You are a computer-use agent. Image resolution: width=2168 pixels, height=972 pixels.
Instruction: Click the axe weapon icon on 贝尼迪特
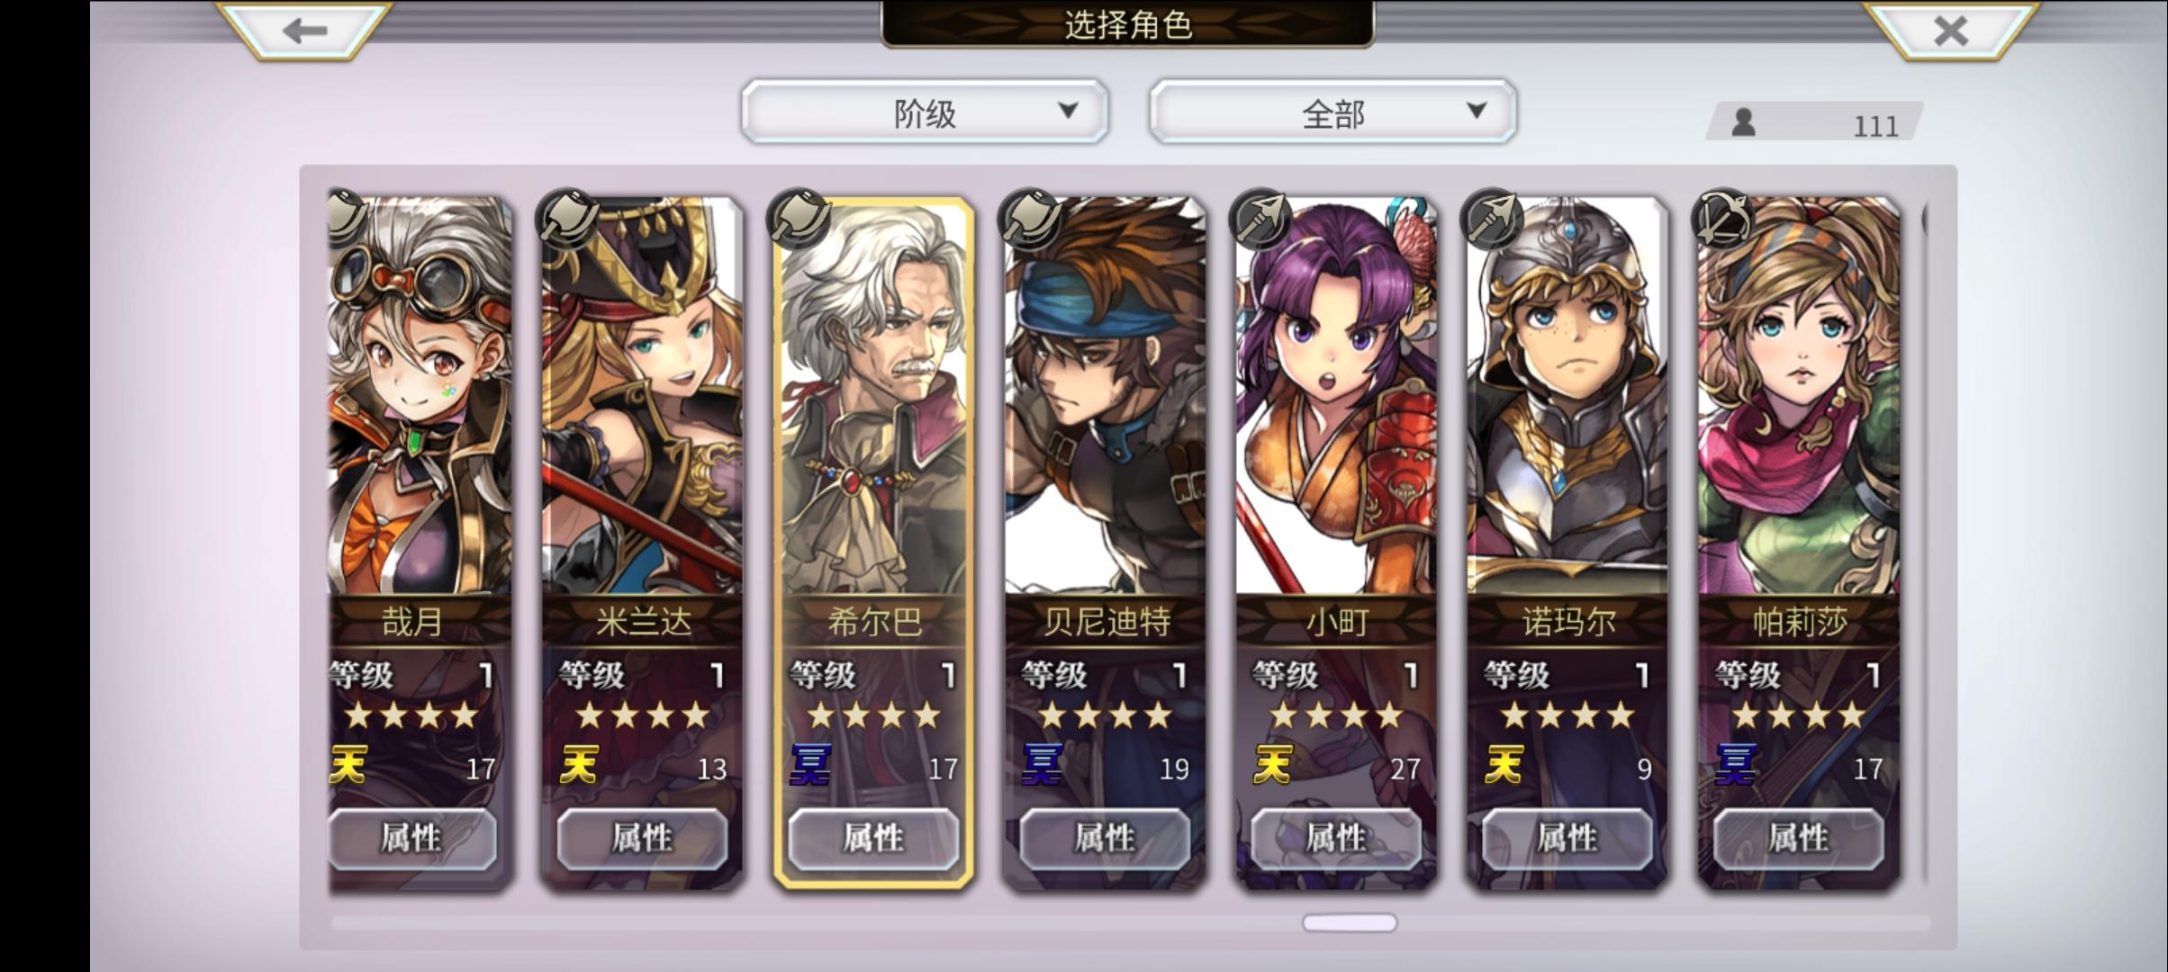pos(1031,219)
